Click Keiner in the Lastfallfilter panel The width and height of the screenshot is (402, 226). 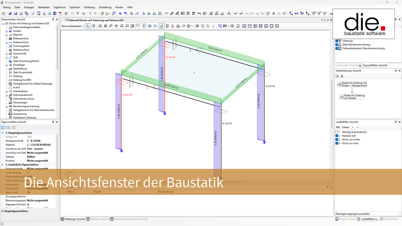click(346, 127)
